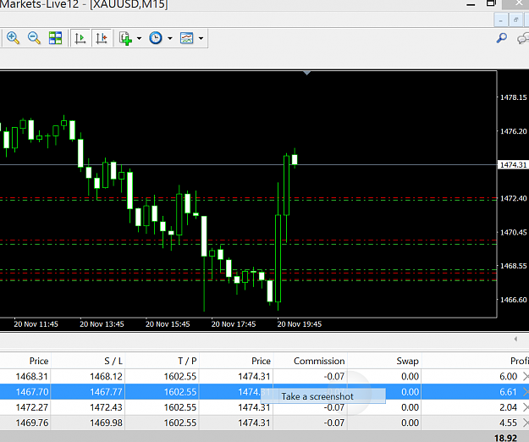Close the order with profit 6.61

pos(526,392)
